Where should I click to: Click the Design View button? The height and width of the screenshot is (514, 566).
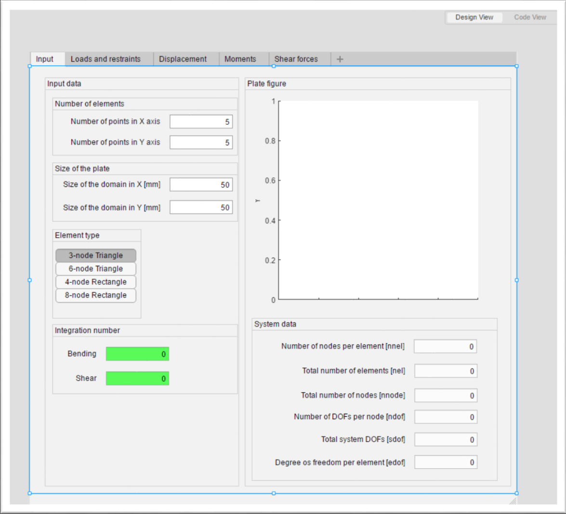[474, 17]
